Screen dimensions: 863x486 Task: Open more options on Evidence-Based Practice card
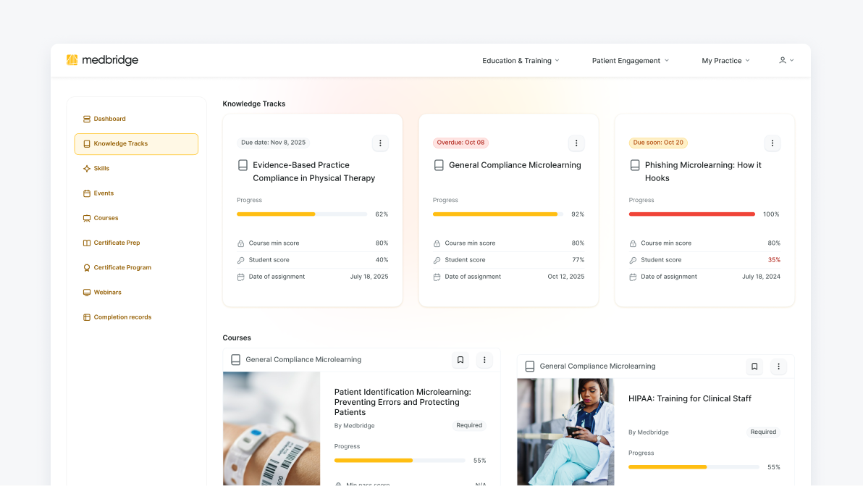[x=380, y=143]
